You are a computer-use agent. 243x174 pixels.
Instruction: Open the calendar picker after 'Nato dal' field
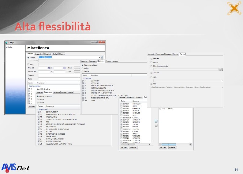[x=49, y=68]
